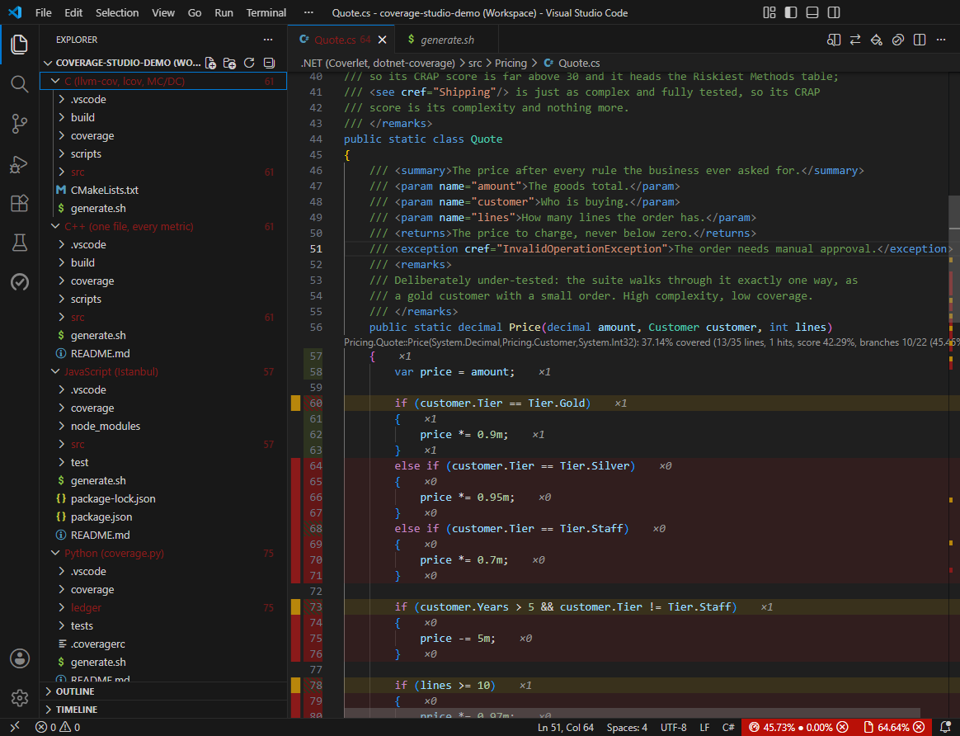Expand the node_modules folder
This screenshot has width=960, height=736.
pos(162,426)
